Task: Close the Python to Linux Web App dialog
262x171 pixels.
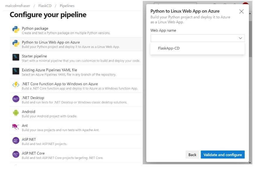Action: click(x=241, y=11)
